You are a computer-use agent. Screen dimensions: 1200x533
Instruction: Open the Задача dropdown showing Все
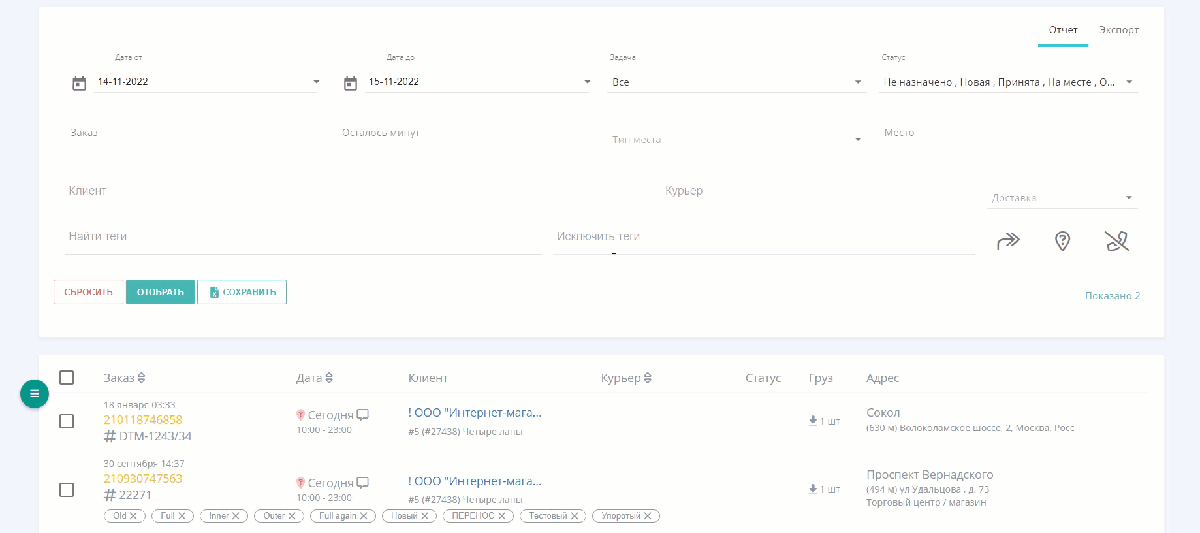736,82
